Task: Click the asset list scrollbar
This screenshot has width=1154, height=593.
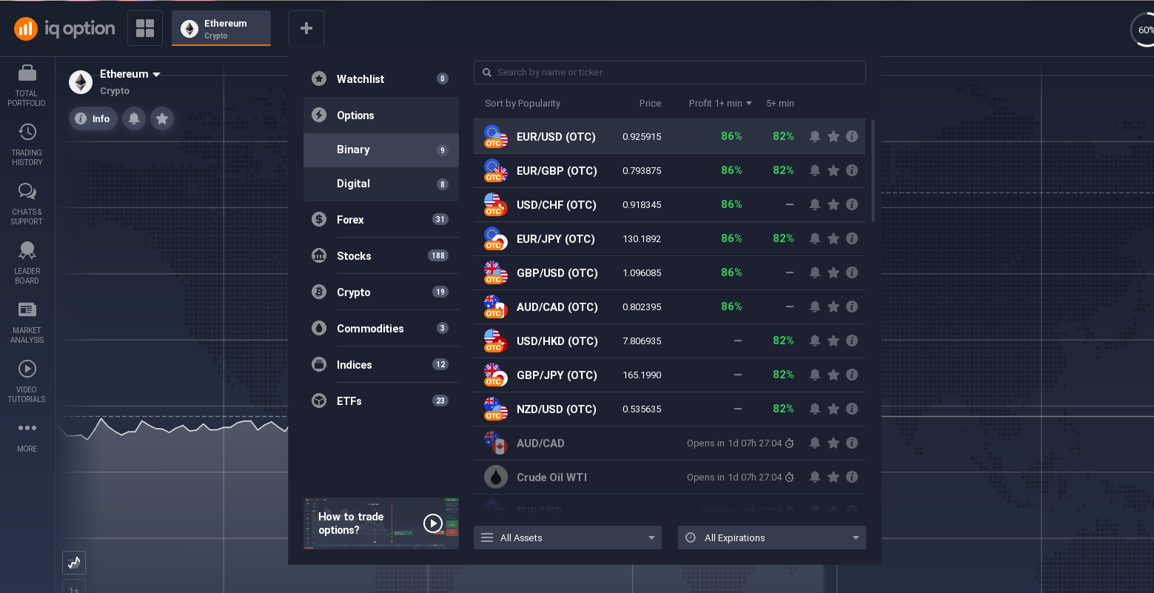Action: (873, 170)
